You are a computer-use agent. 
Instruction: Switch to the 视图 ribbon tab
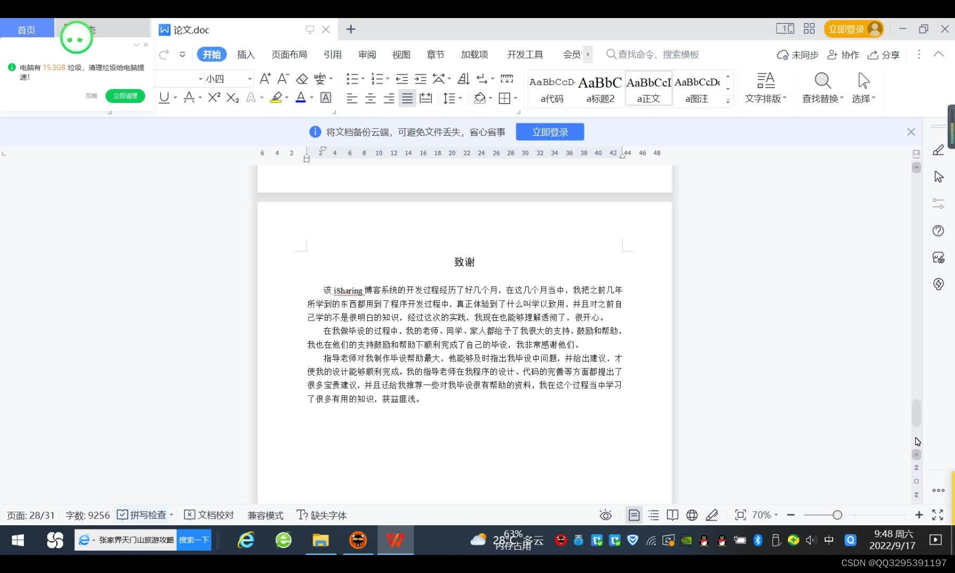pos(401,54)
